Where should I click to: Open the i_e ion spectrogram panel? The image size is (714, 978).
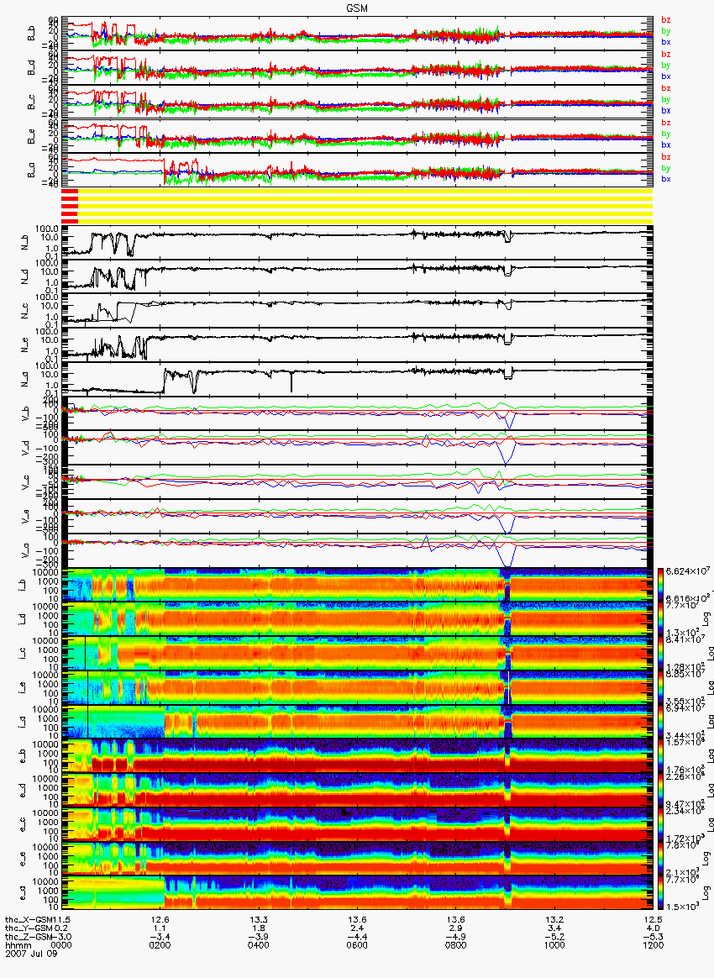pos(355,688)
